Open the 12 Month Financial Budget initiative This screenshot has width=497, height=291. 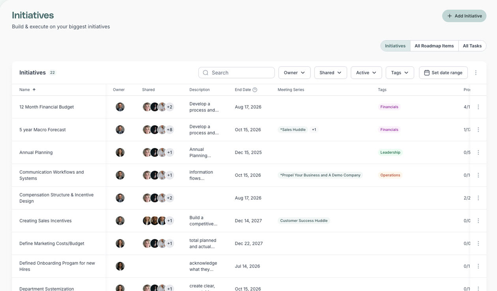47,107
